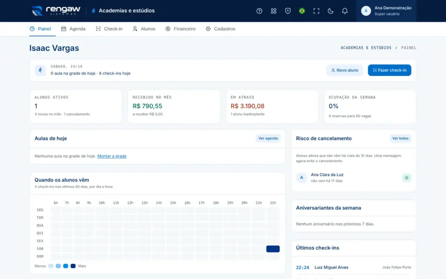Click Ana Clara da Luz avatar

(x=301, y=177)
